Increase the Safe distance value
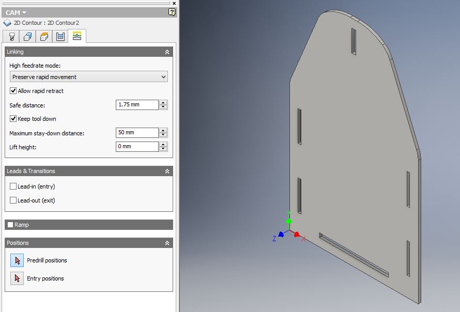The image size is (460, 312). point(163,102)
